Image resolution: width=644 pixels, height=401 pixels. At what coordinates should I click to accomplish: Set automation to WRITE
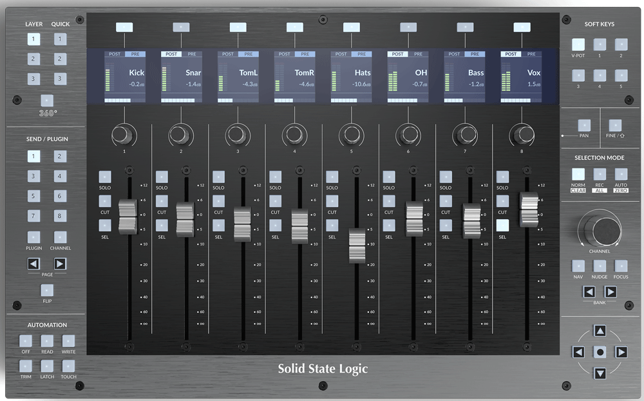click(68, 341)
